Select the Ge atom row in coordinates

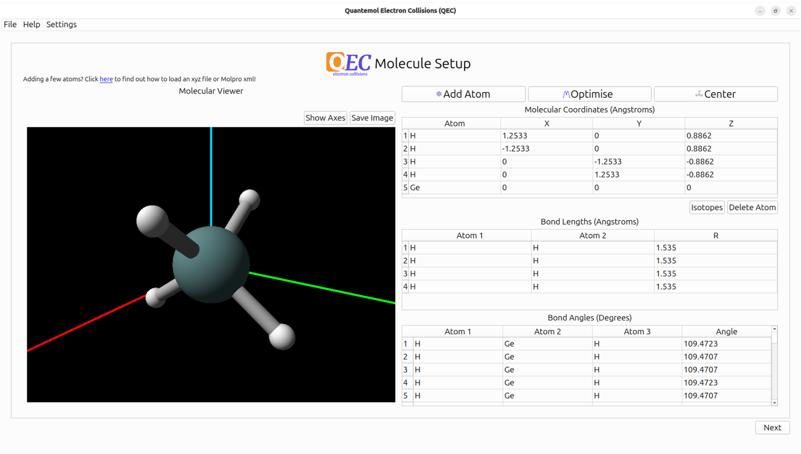pos(453,188)
